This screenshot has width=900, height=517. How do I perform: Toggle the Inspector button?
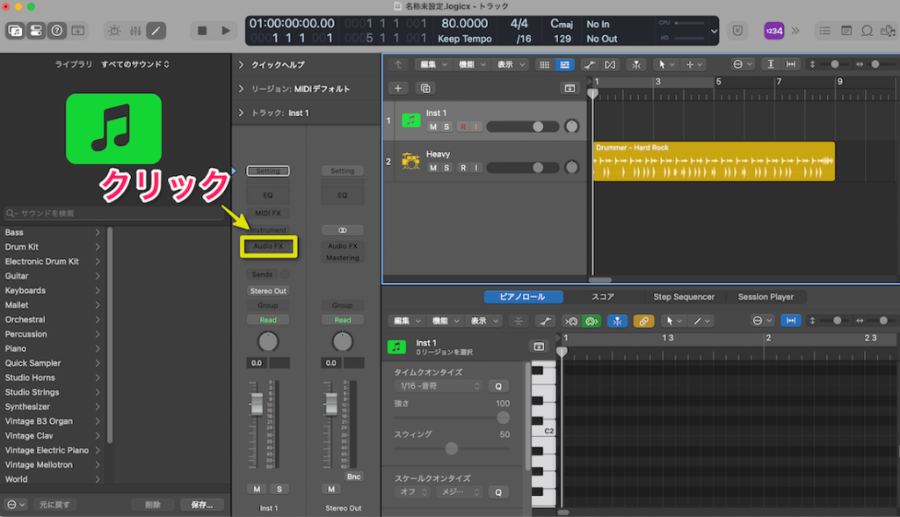36,31
